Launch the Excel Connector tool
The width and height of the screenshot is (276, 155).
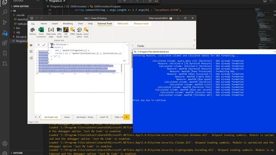pyautogui.click(x=41, y=32)
